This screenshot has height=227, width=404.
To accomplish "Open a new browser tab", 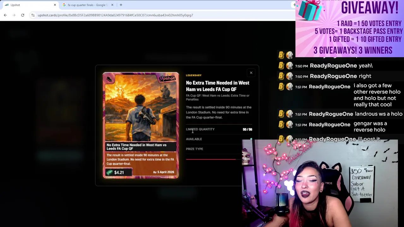I will tap(121, 5).
